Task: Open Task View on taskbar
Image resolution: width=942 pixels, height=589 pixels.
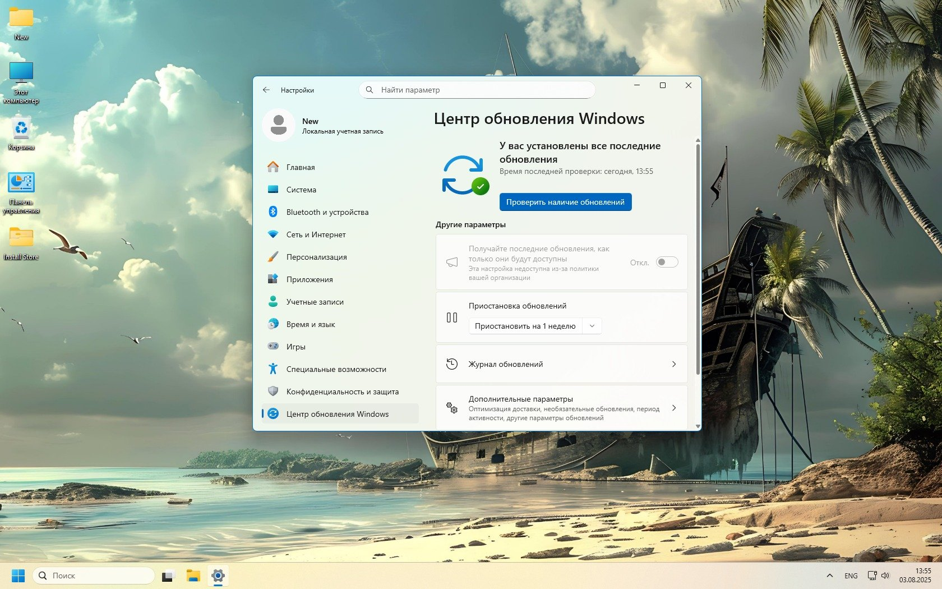Action: [x=168, y=576]
